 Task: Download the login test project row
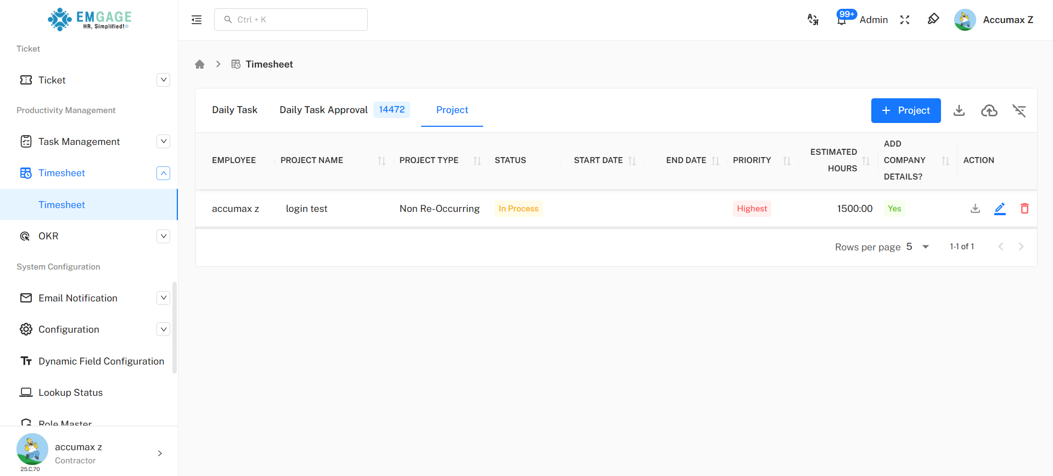(975, 209)
